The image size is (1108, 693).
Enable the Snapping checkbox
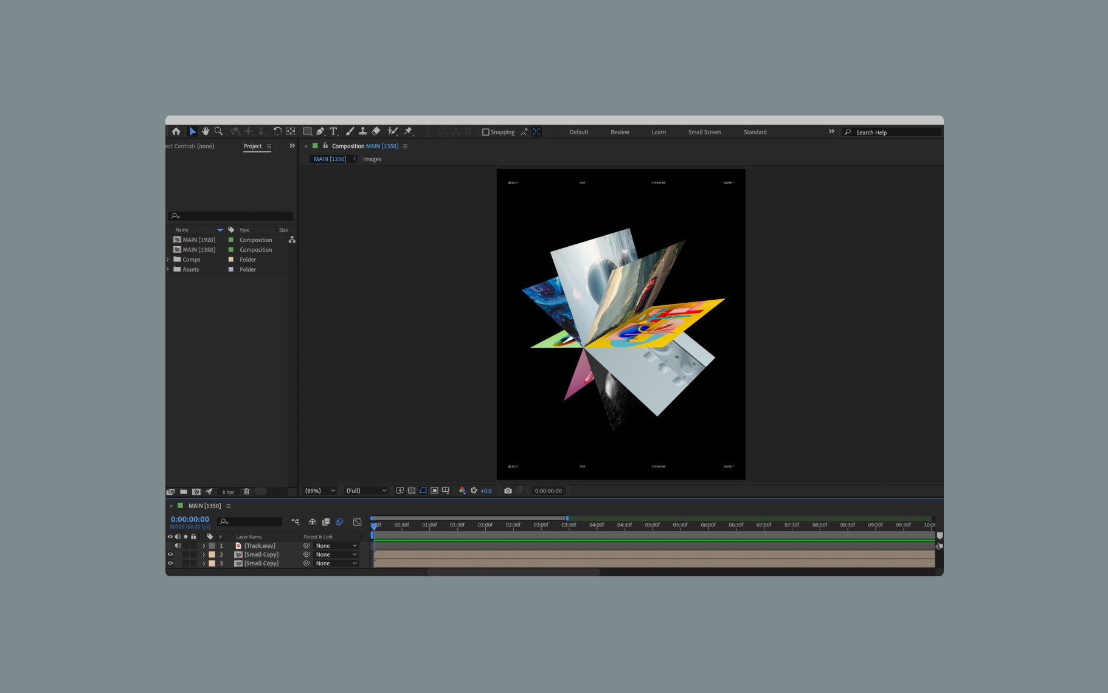(x=486, y=132)
